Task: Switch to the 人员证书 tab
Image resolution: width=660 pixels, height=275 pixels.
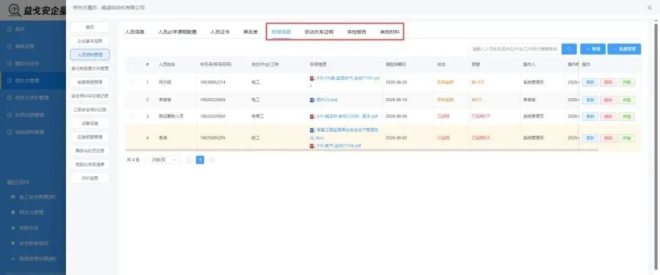Action: [220, 32]
